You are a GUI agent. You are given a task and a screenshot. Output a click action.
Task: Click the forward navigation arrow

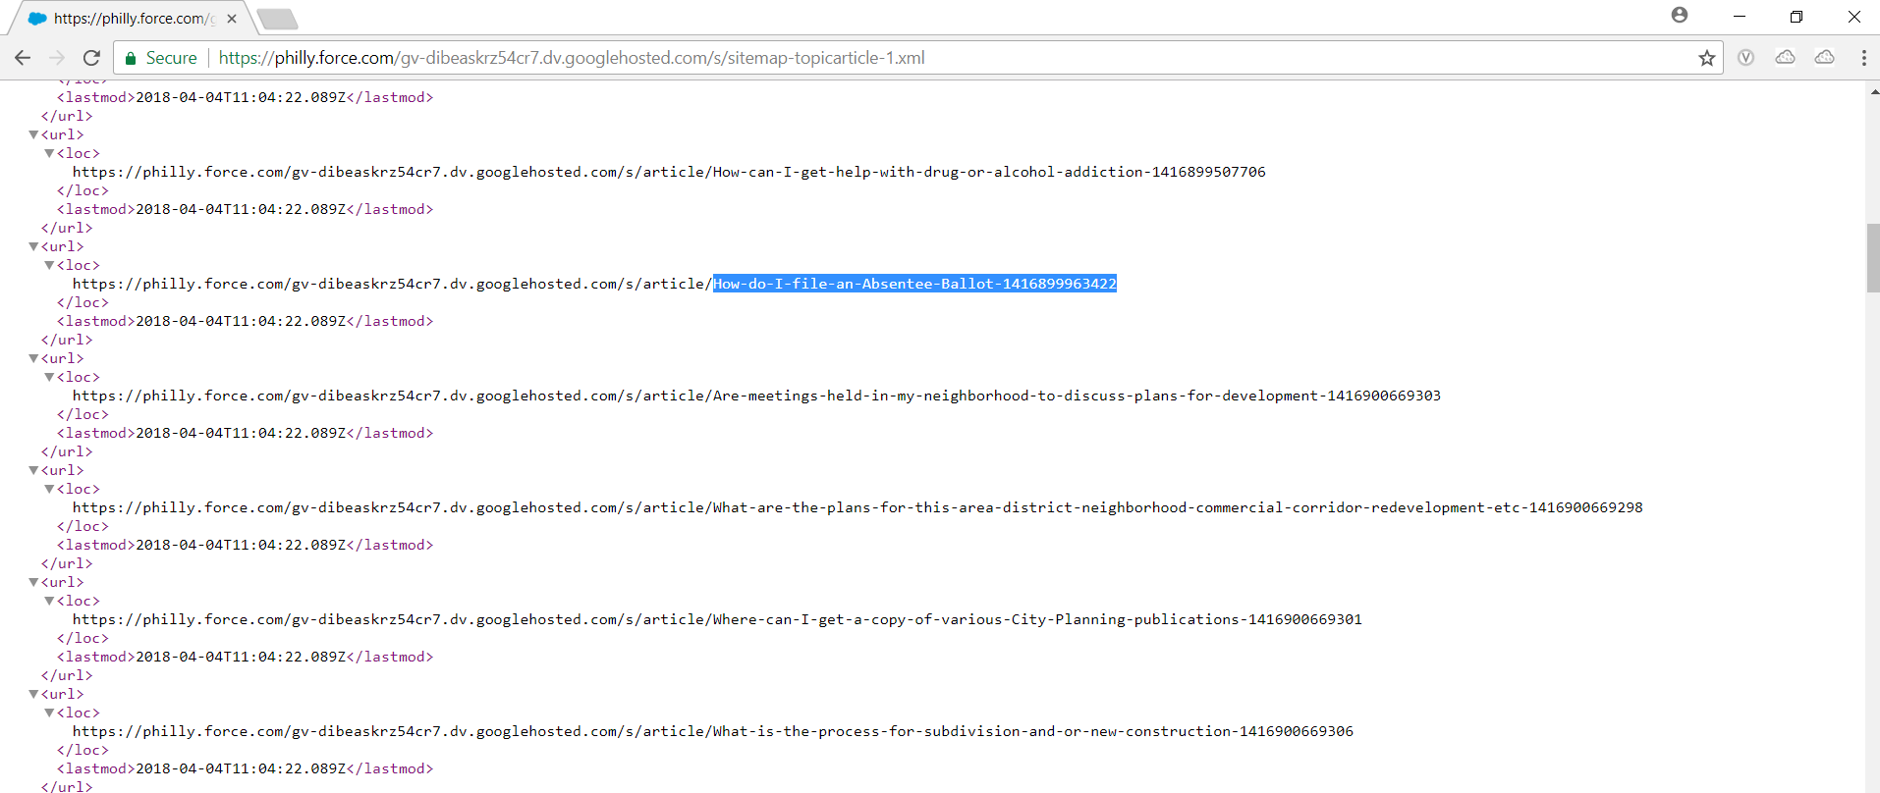click(57, 58)
